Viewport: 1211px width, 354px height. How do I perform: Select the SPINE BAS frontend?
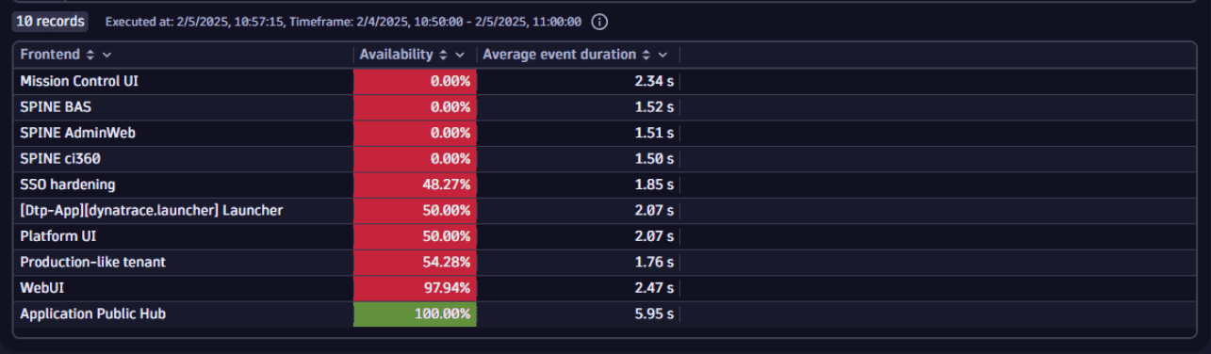[56, 107]
